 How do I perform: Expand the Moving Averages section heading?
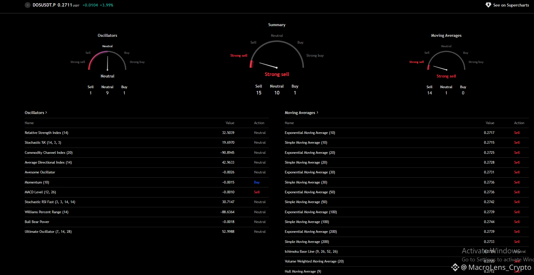301,113
